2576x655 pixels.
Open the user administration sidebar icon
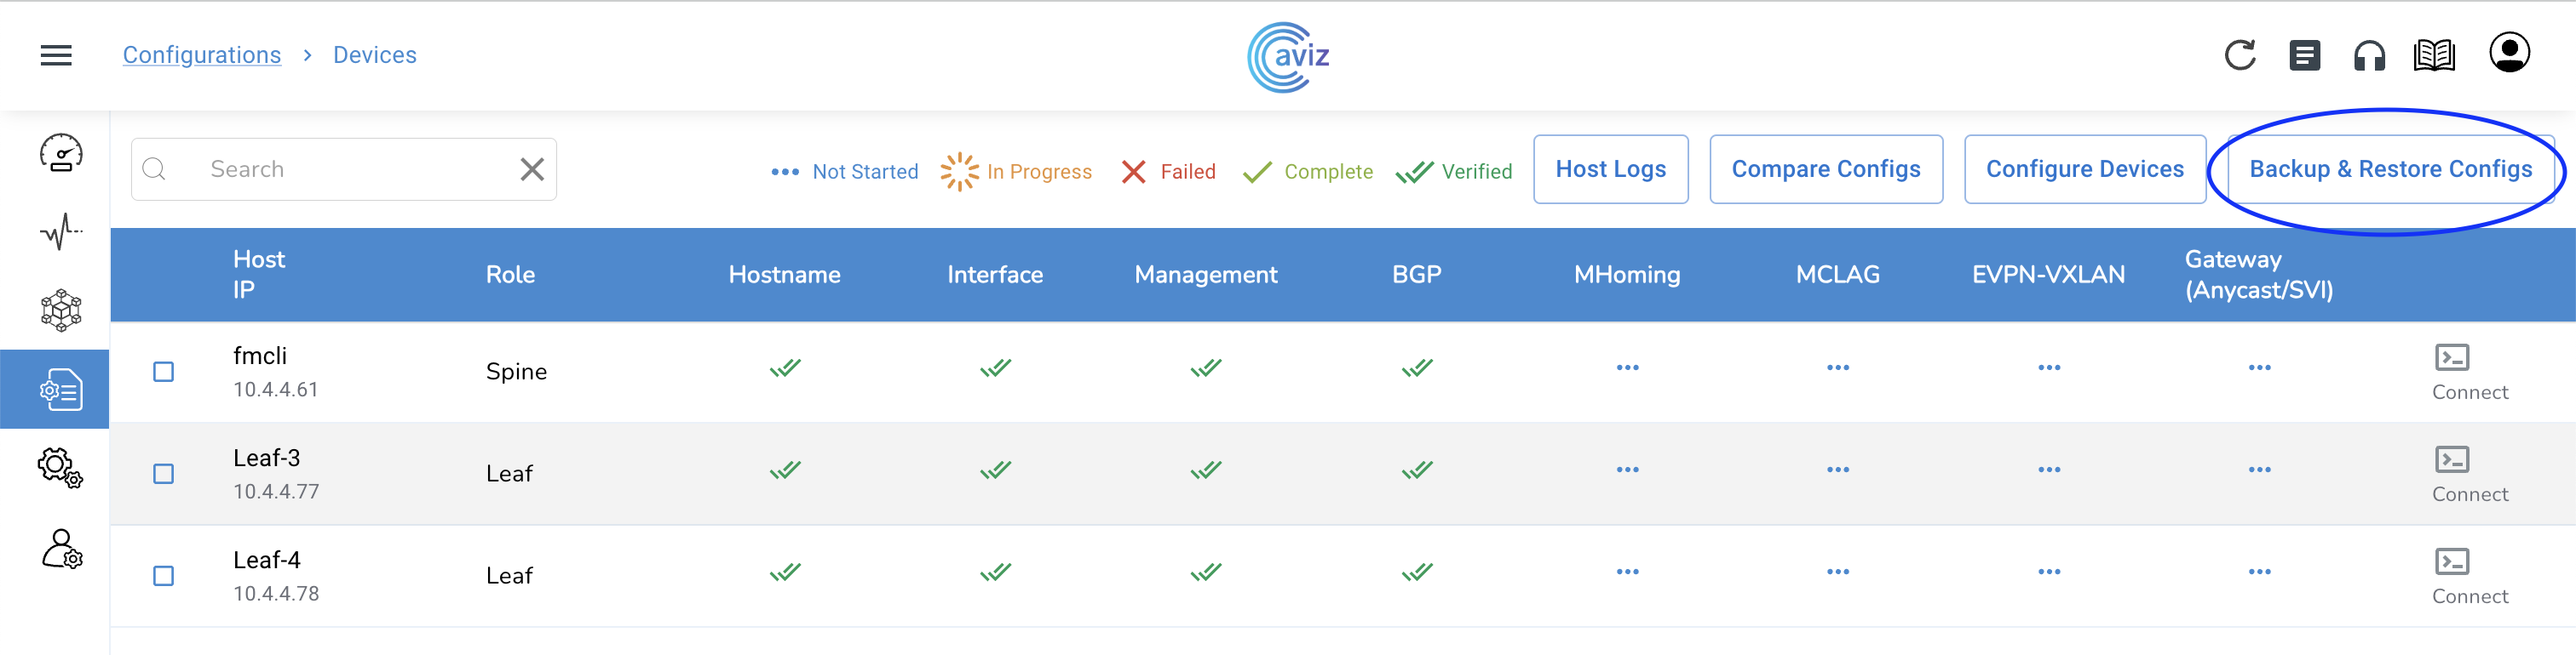coord(61,550)
